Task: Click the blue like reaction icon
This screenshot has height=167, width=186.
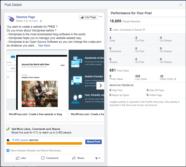Action: pyautogui.click(x=8, y=151)
